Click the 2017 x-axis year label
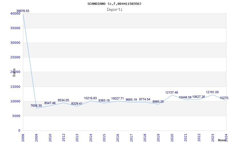 coord(131,138)
